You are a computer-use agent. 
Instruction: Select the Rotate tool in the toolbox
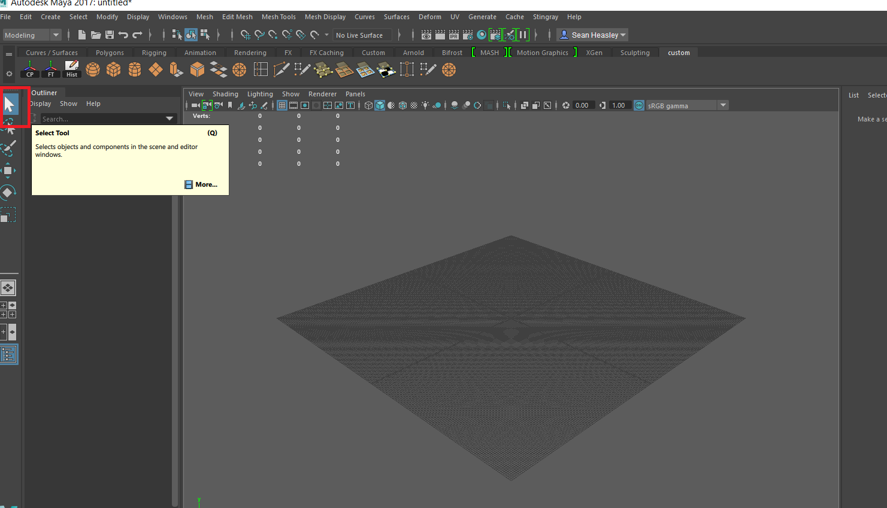pos(8,192)
